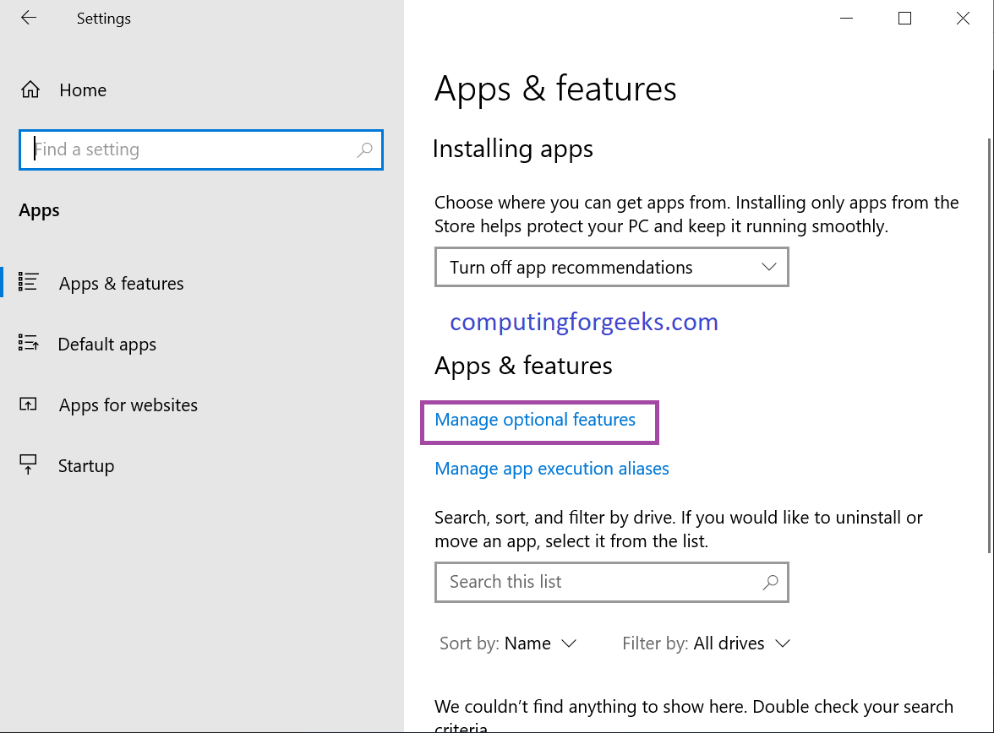Maximize the Settings window
Image resolution: width=994 pixels, height=733 pixels.
pos(904,18)
